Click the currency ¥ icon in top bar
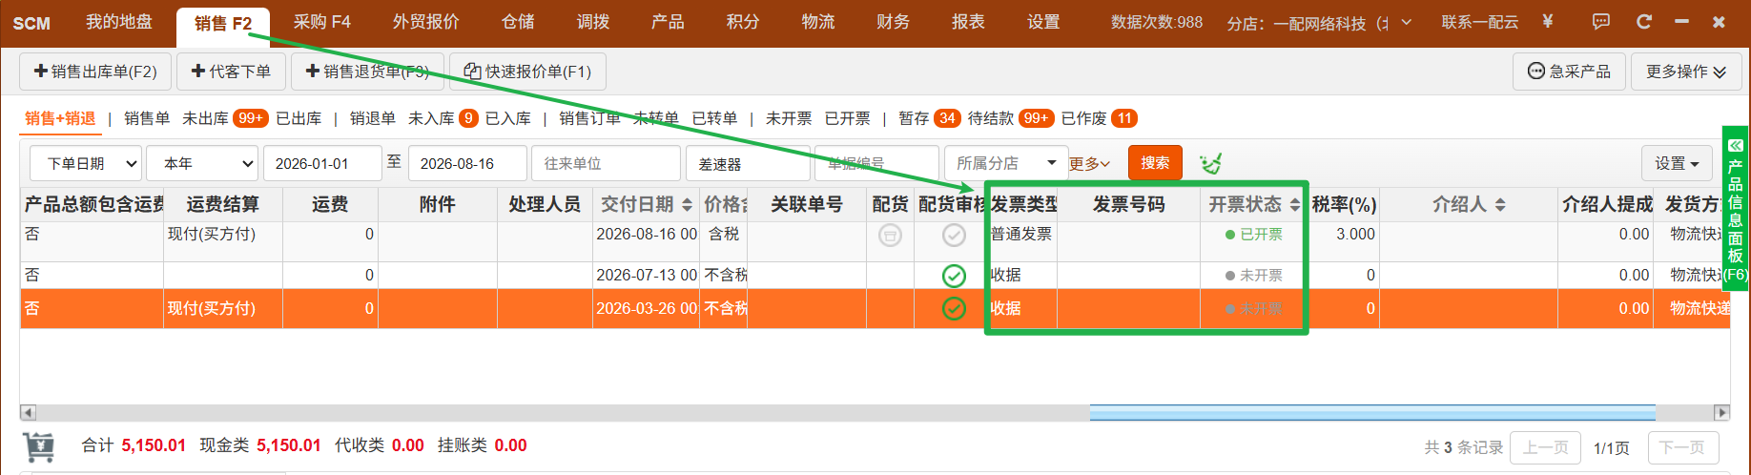Screen dimensions: 1751x475 point(1547,21)
